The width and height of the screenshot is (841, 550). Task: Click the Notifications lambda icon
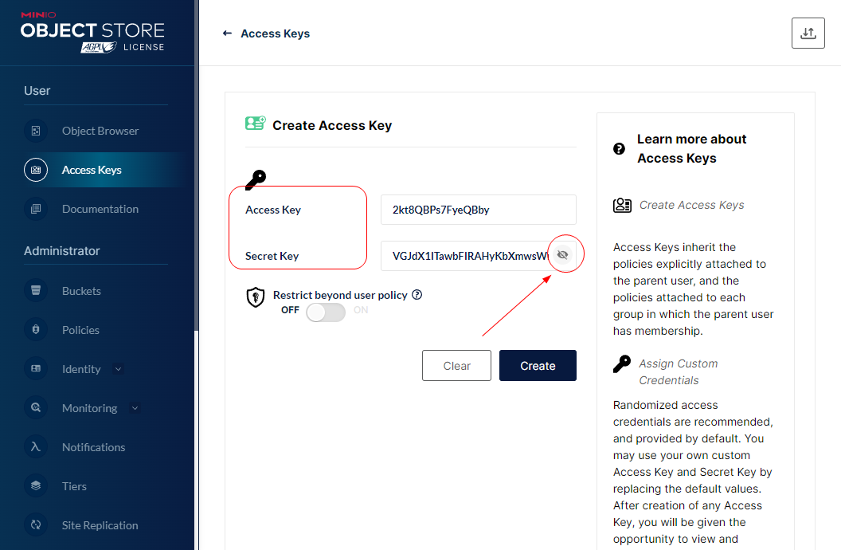click(36, 447)
